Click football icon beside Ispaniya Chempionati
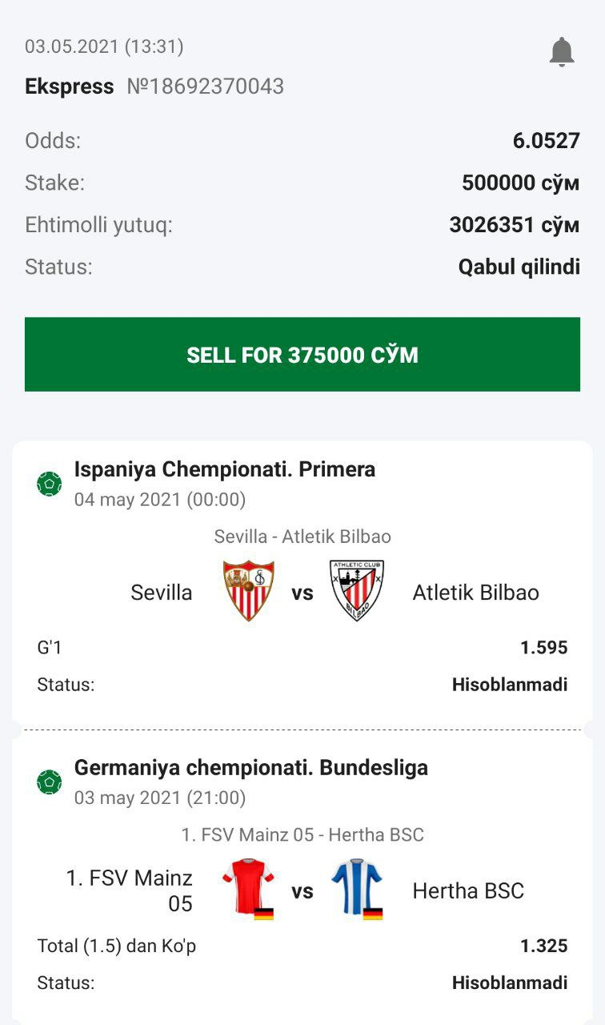 [x=50, y=484]
